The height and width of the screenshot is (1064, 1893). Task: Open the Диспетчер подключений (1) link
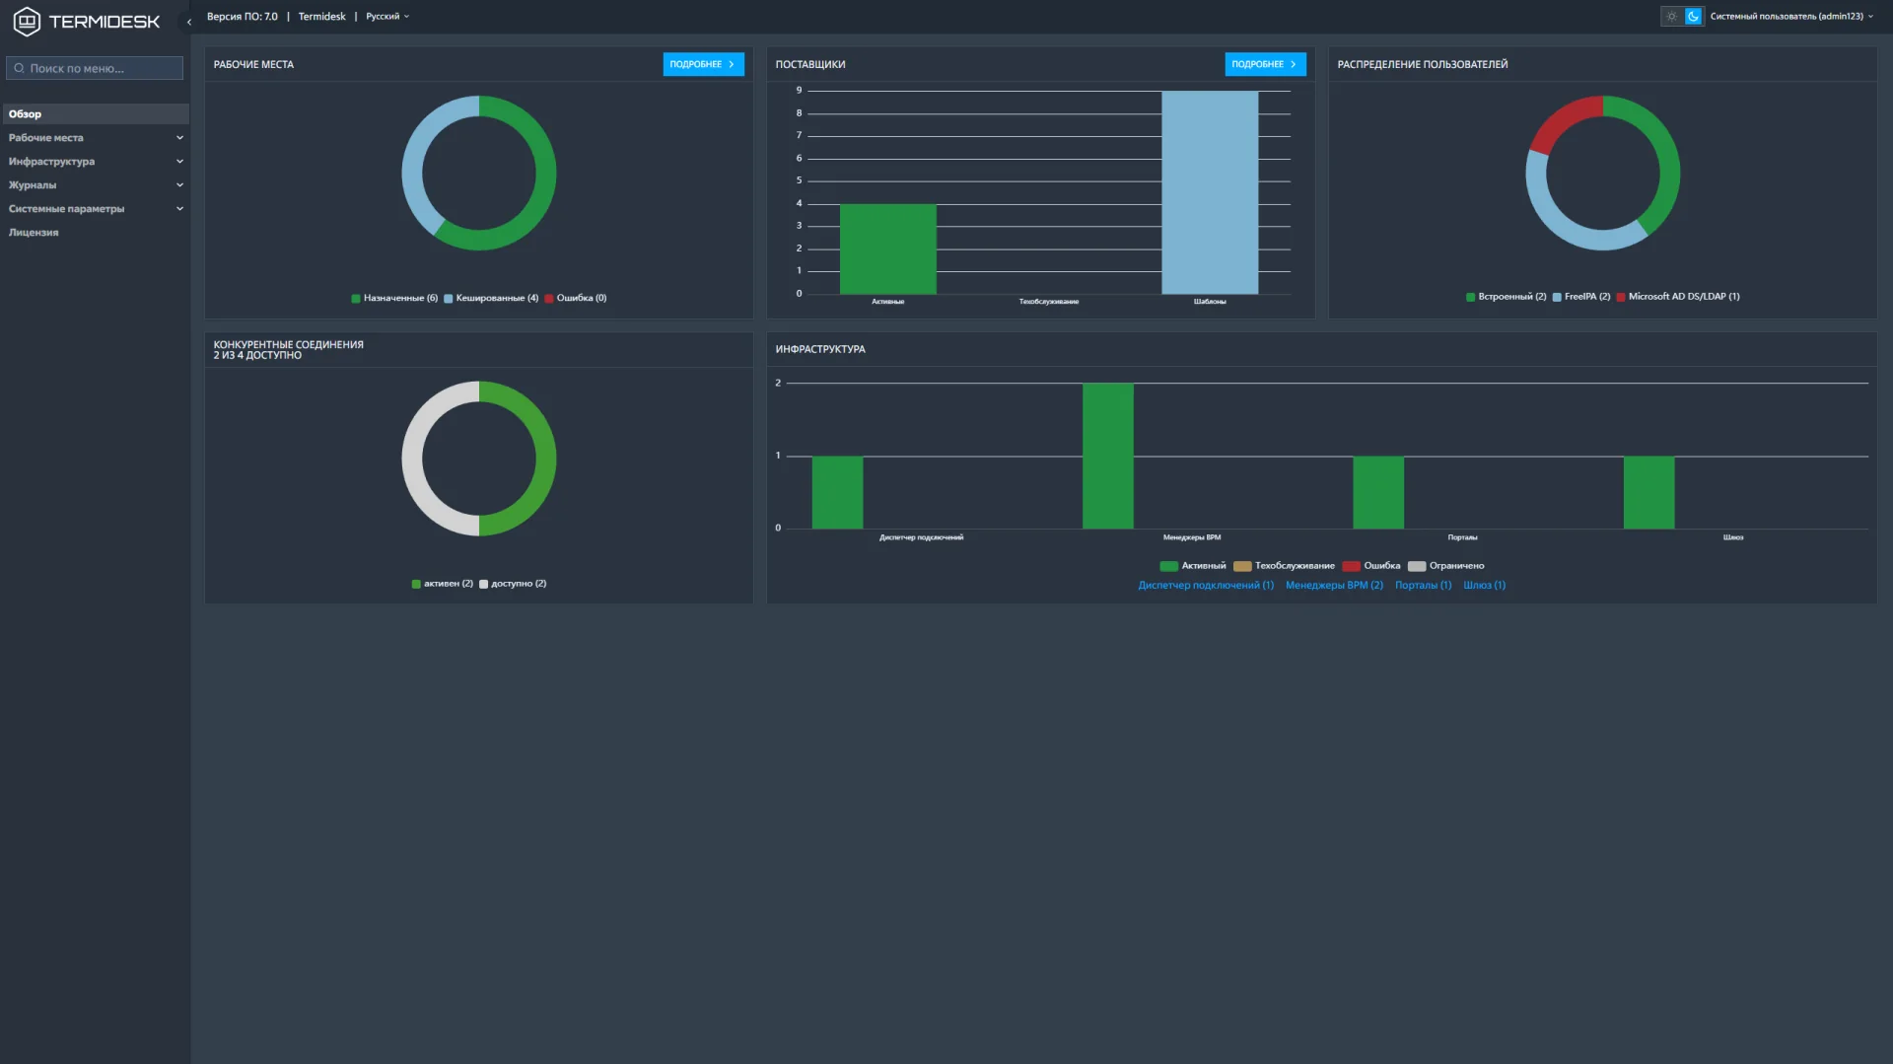[x=1206, y=585]
